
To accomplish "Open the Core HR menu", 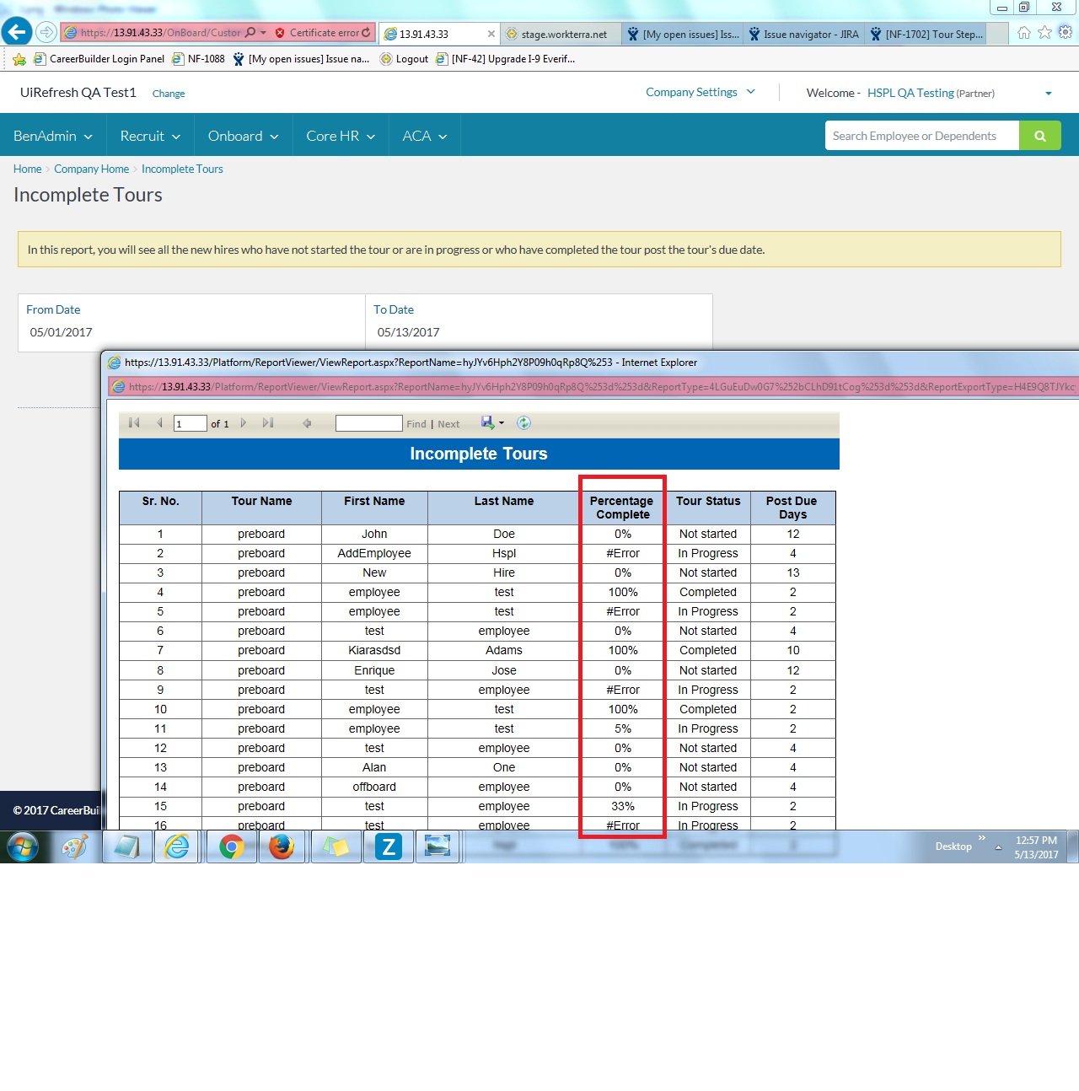I will click(341, 137).
